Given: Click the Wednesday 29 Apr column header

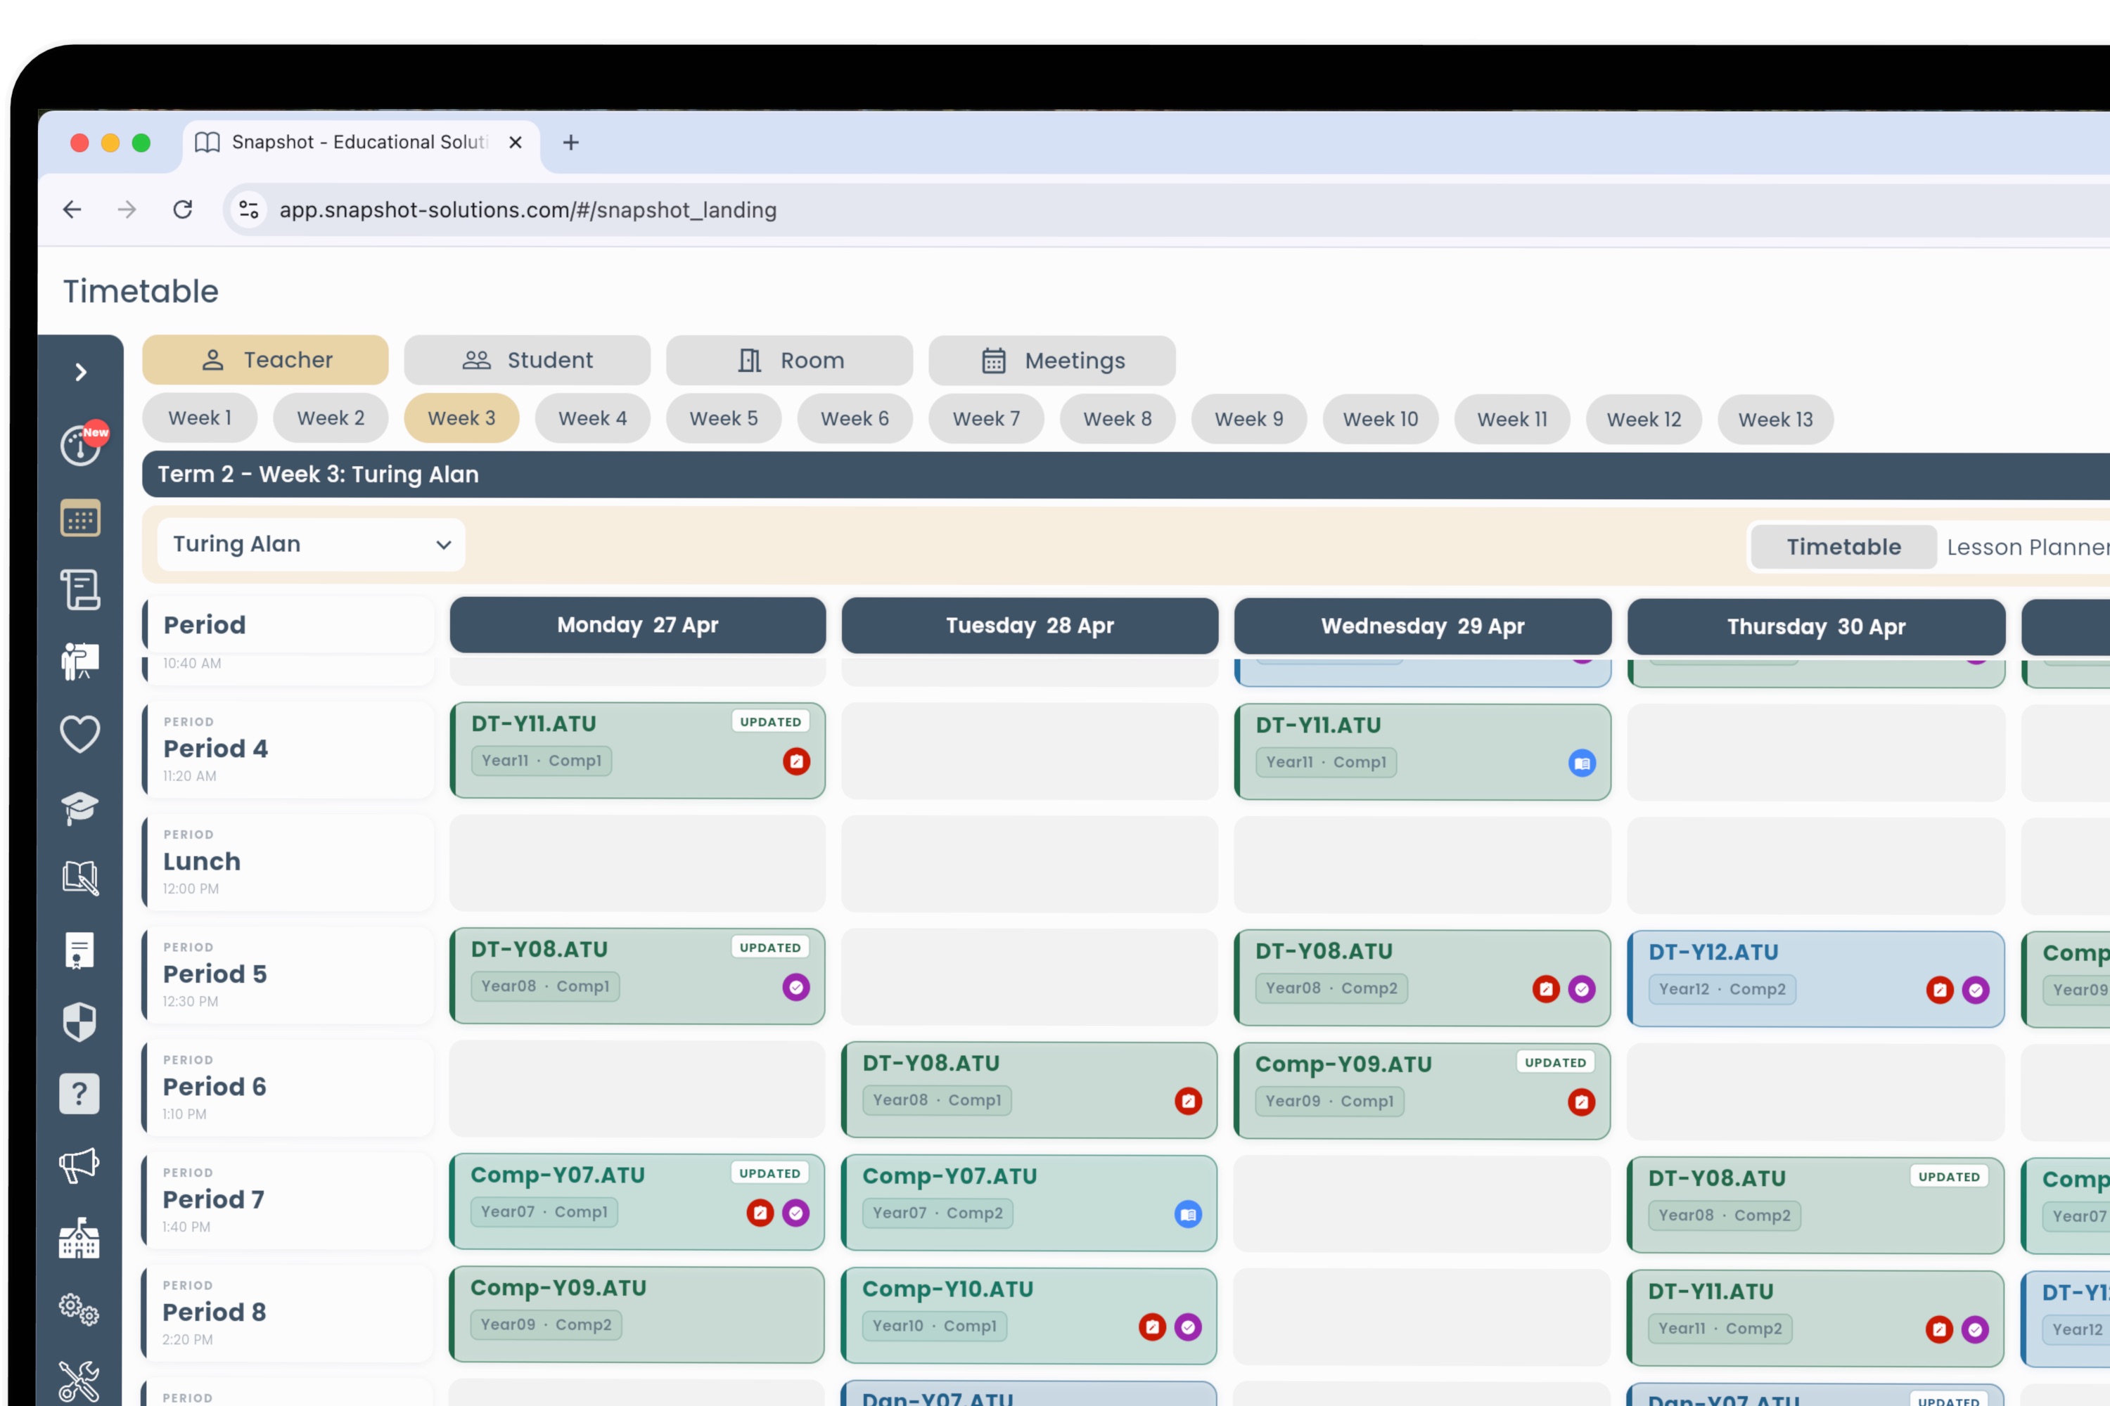Looking at the screenshot, I should point(1423,626).
